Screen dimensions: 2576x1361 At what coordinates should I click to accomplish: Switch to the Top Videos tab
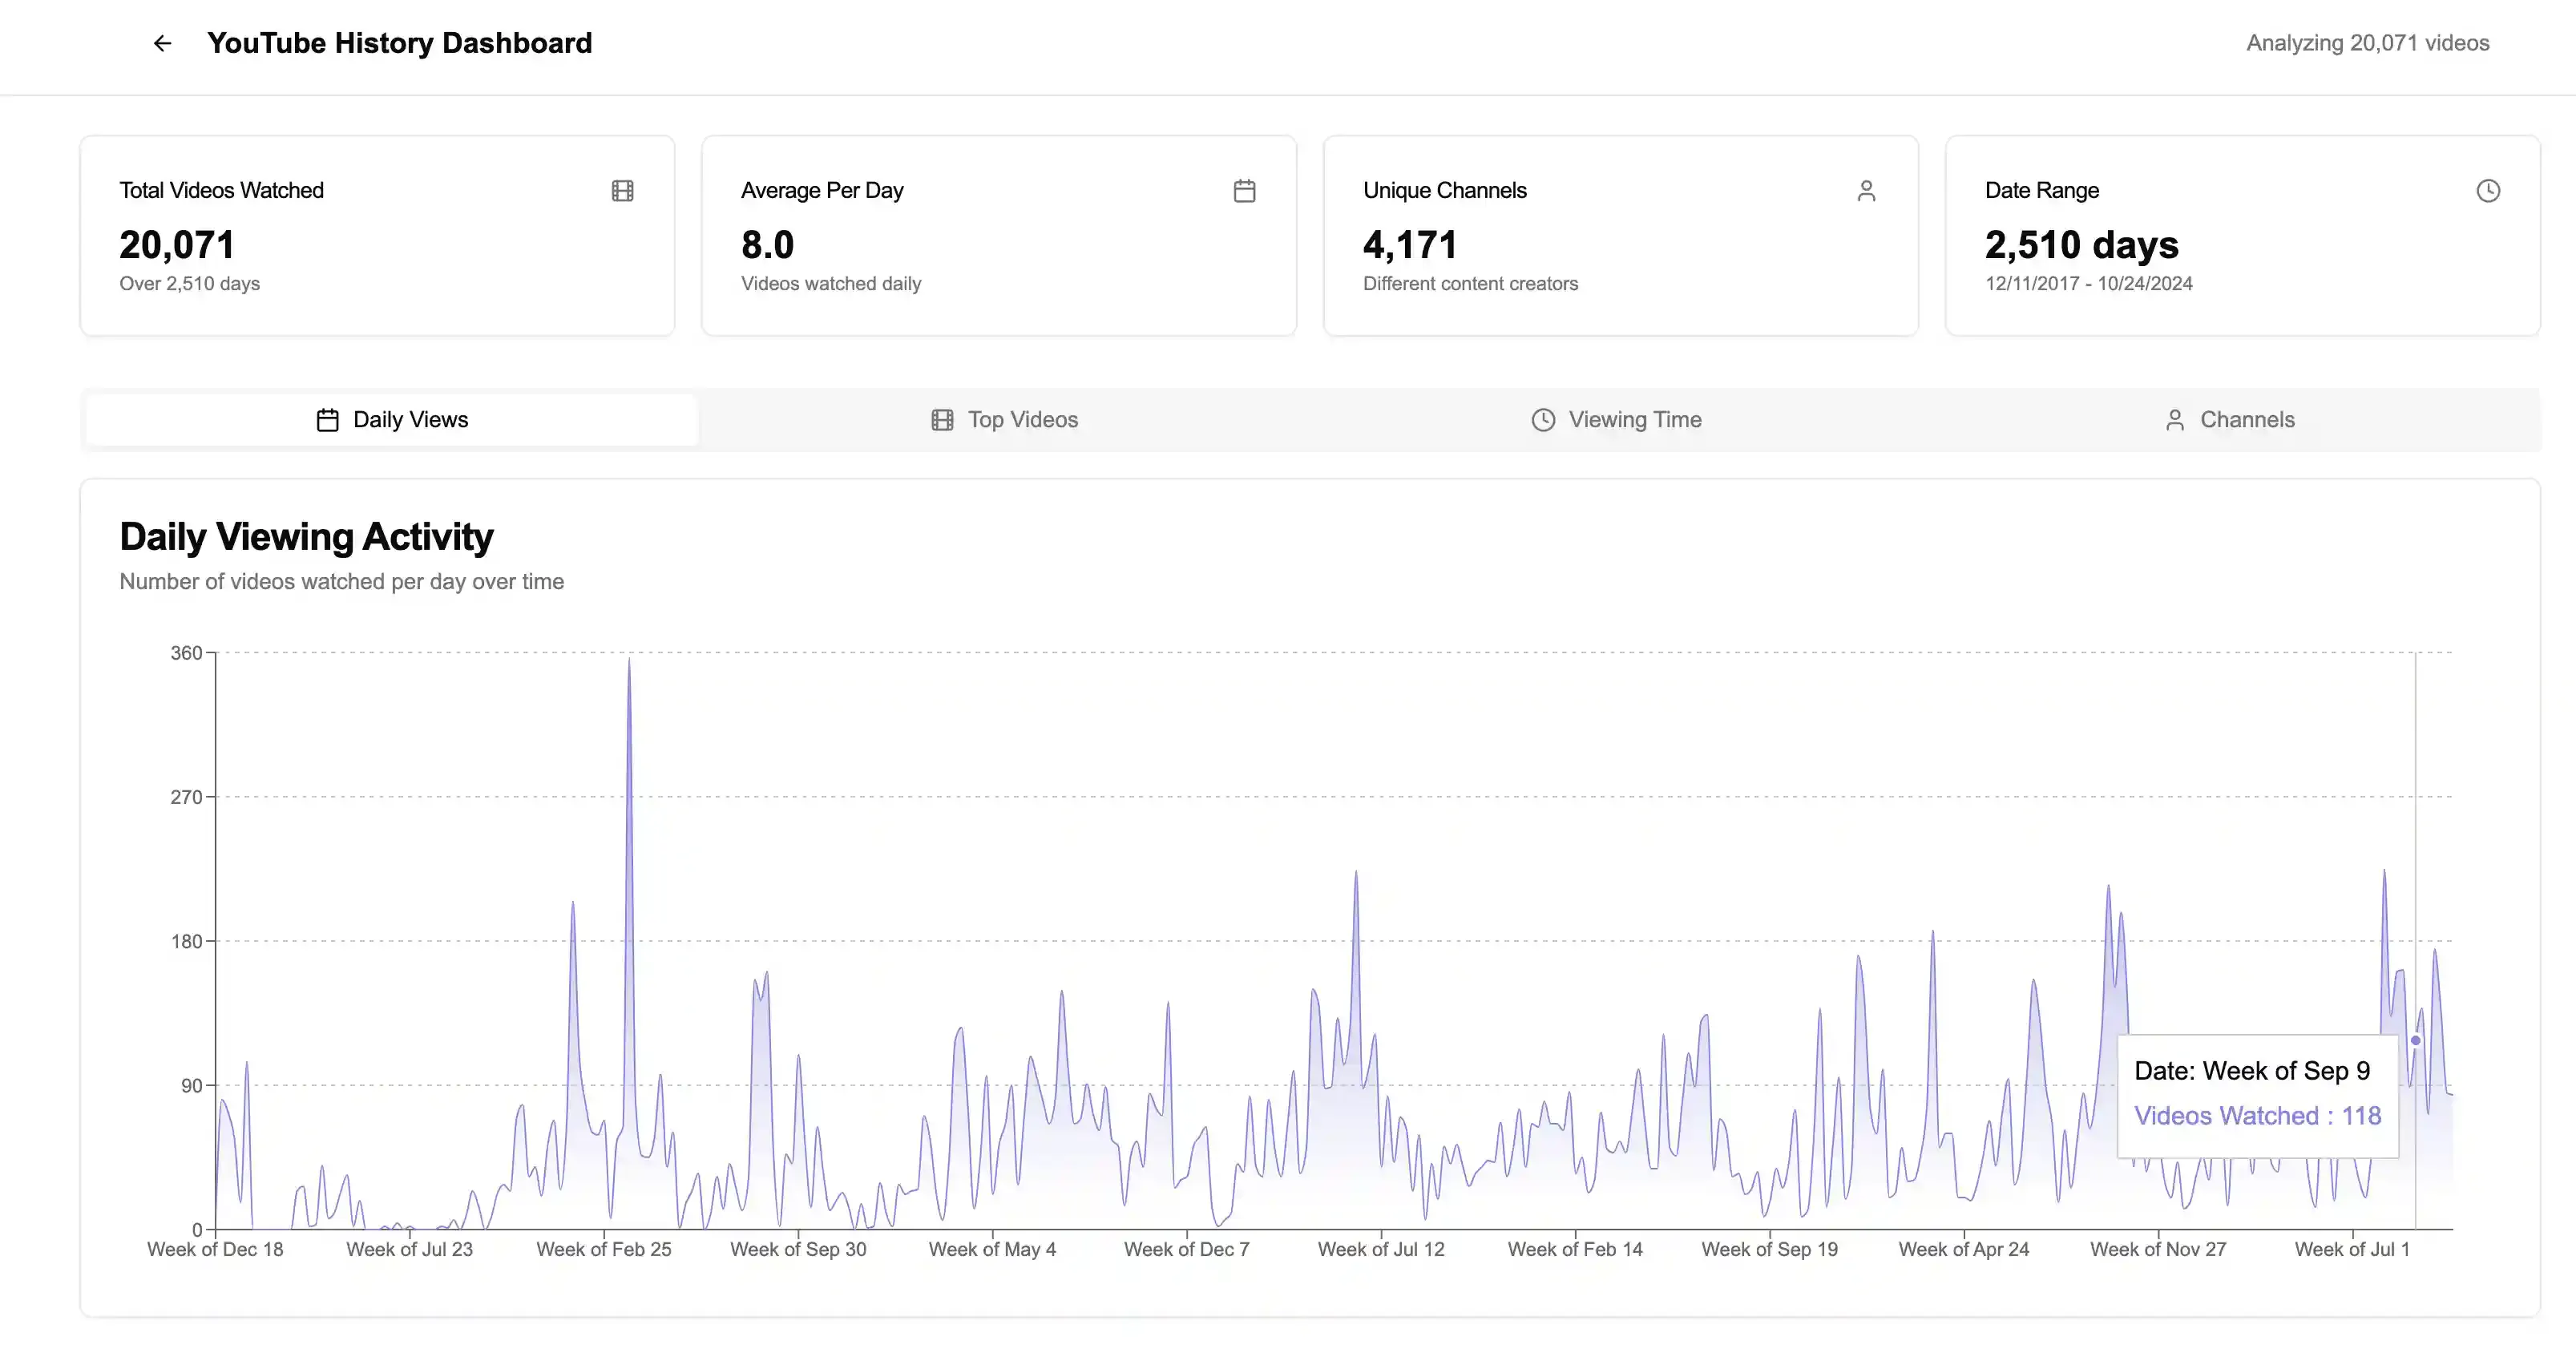click(x=1005, y=420)
